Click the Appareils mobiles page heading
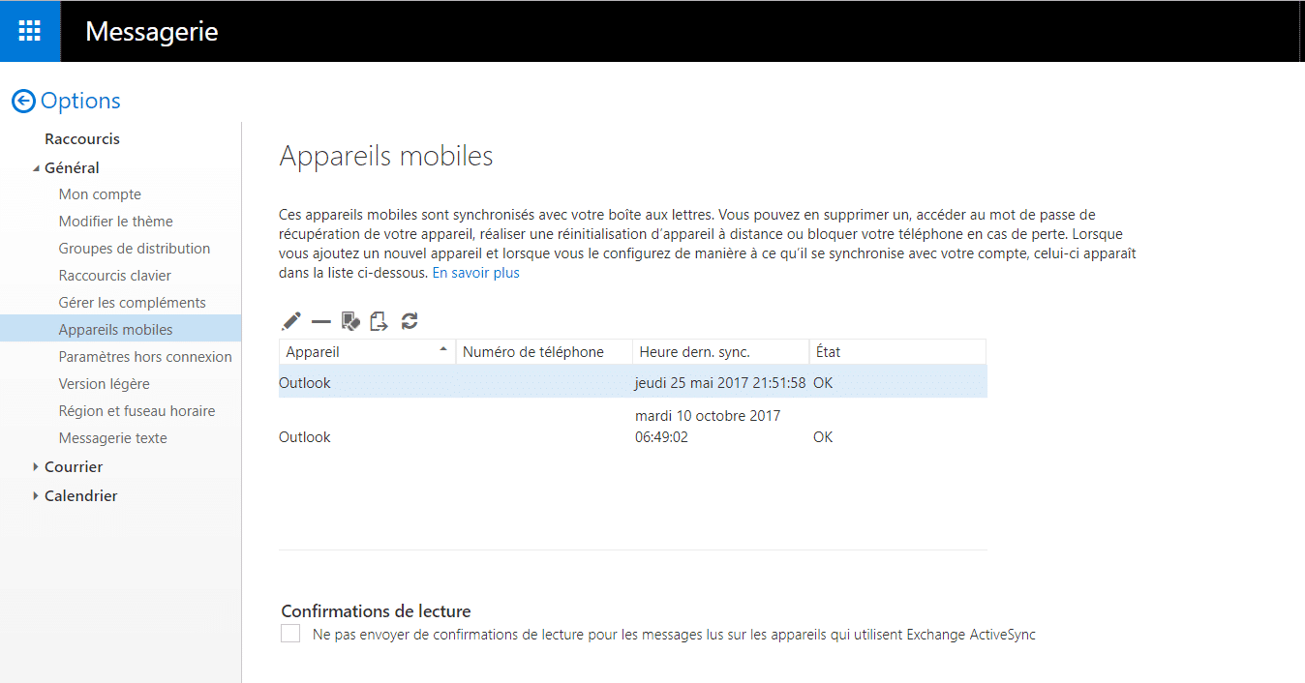The image size is (1305, 683). click(x=386, y=156)
